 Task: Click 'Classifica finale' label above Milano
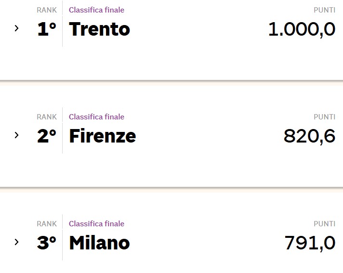[96, 223]
